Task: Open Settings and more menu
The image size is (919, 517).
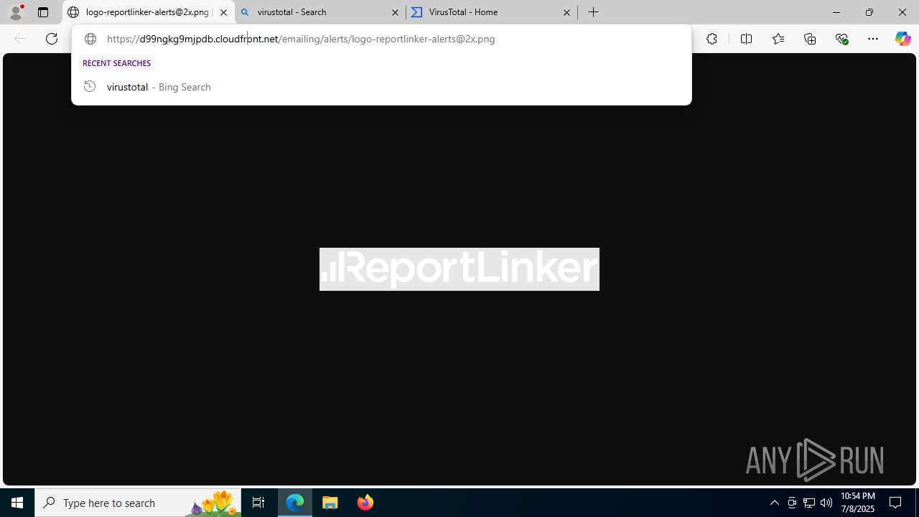Action: pyautogui.click(x=873, y=39)
